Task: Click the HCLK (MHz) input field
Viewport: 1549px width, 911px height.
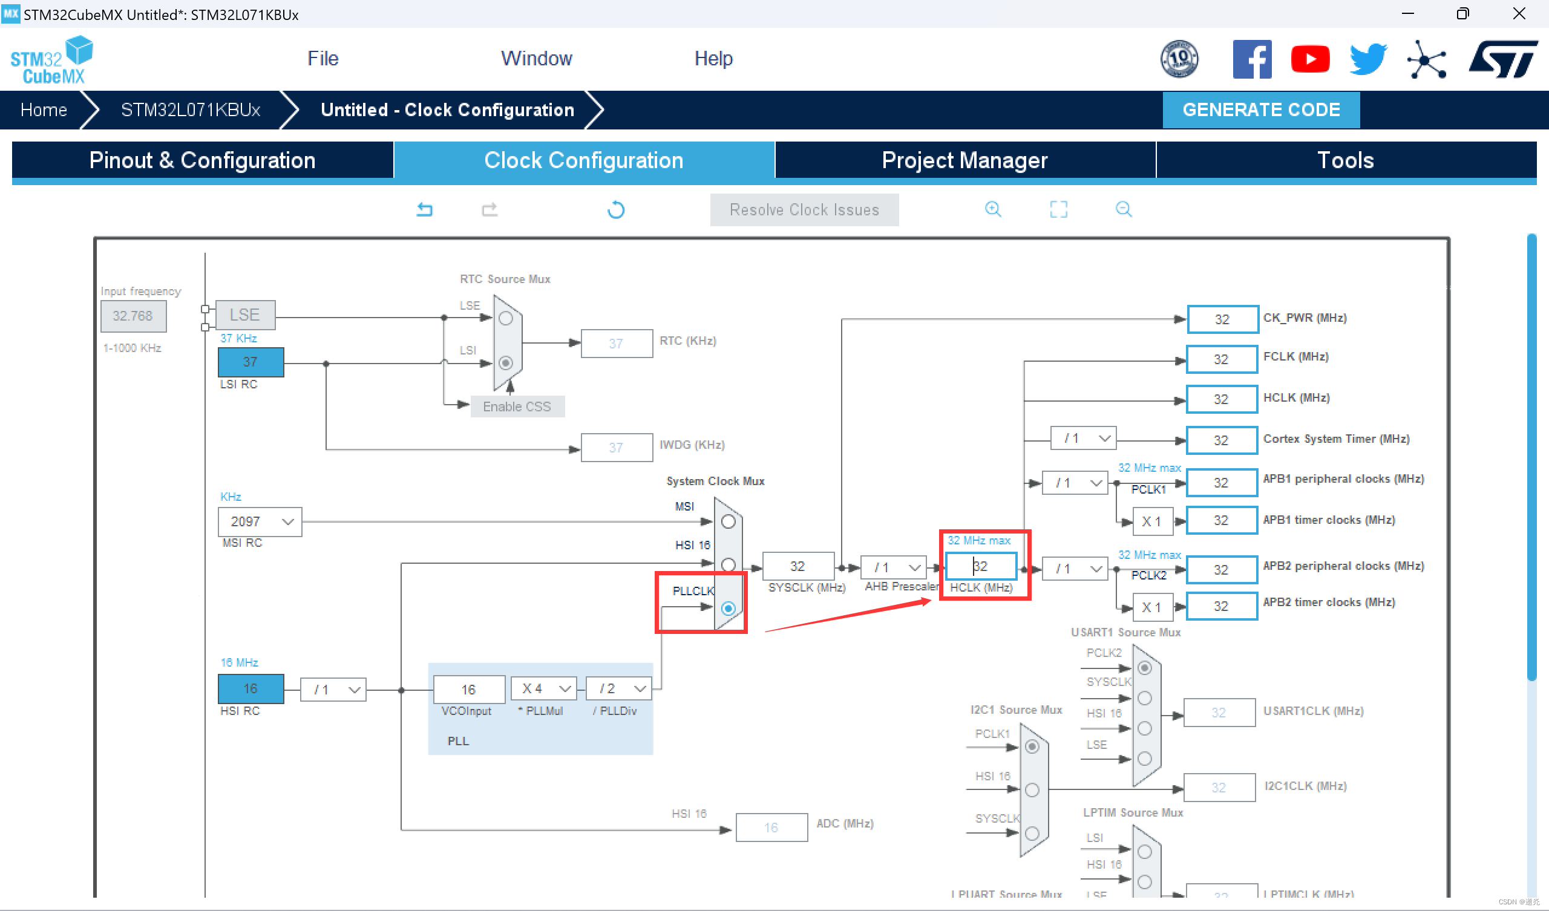Action: [981, 566]
